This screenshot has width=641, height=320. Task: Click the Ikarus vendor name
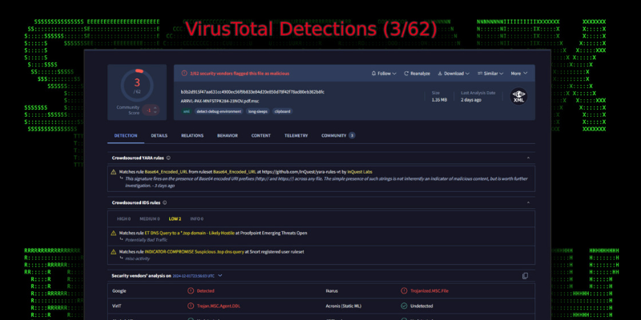[x=332, y=291]
